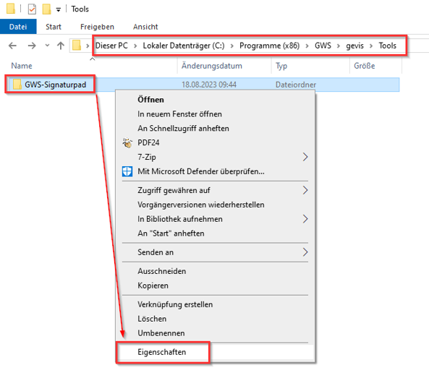Expand chevron after gevis breadcrumb

[x=371, y=46]
